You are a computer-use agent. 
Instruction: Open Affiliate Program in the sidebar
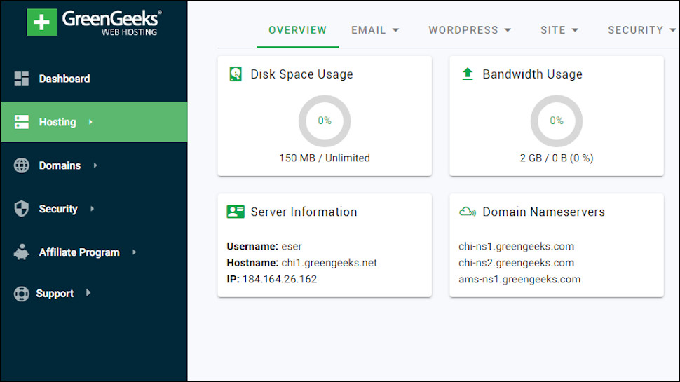coord(95,252)
